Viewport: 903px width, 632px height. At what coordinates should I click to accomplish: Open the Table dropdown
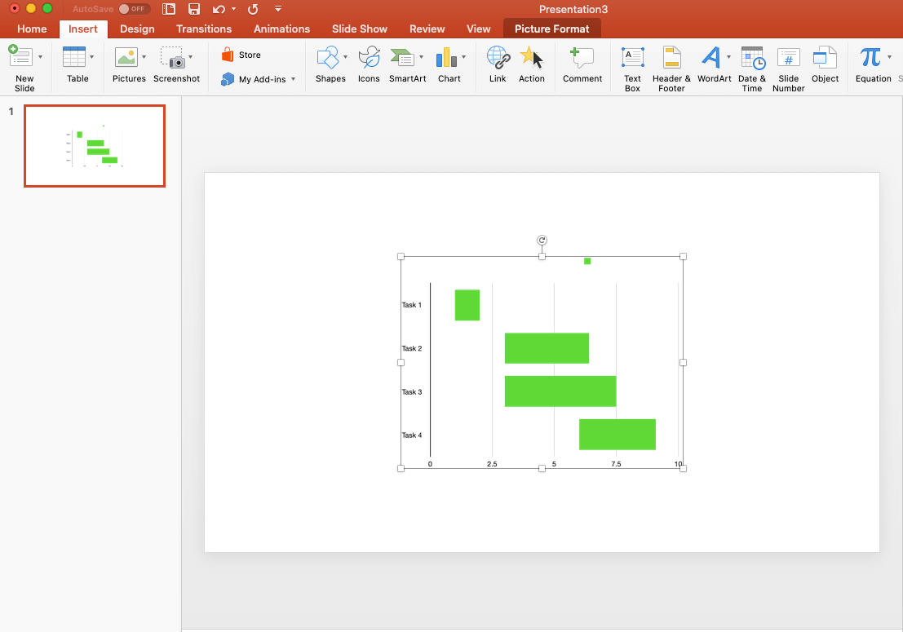91,57
